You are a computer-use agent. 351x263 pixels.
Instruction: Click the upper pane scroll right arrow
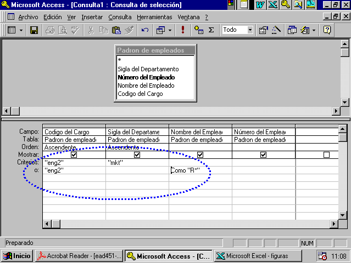(336, 111)
